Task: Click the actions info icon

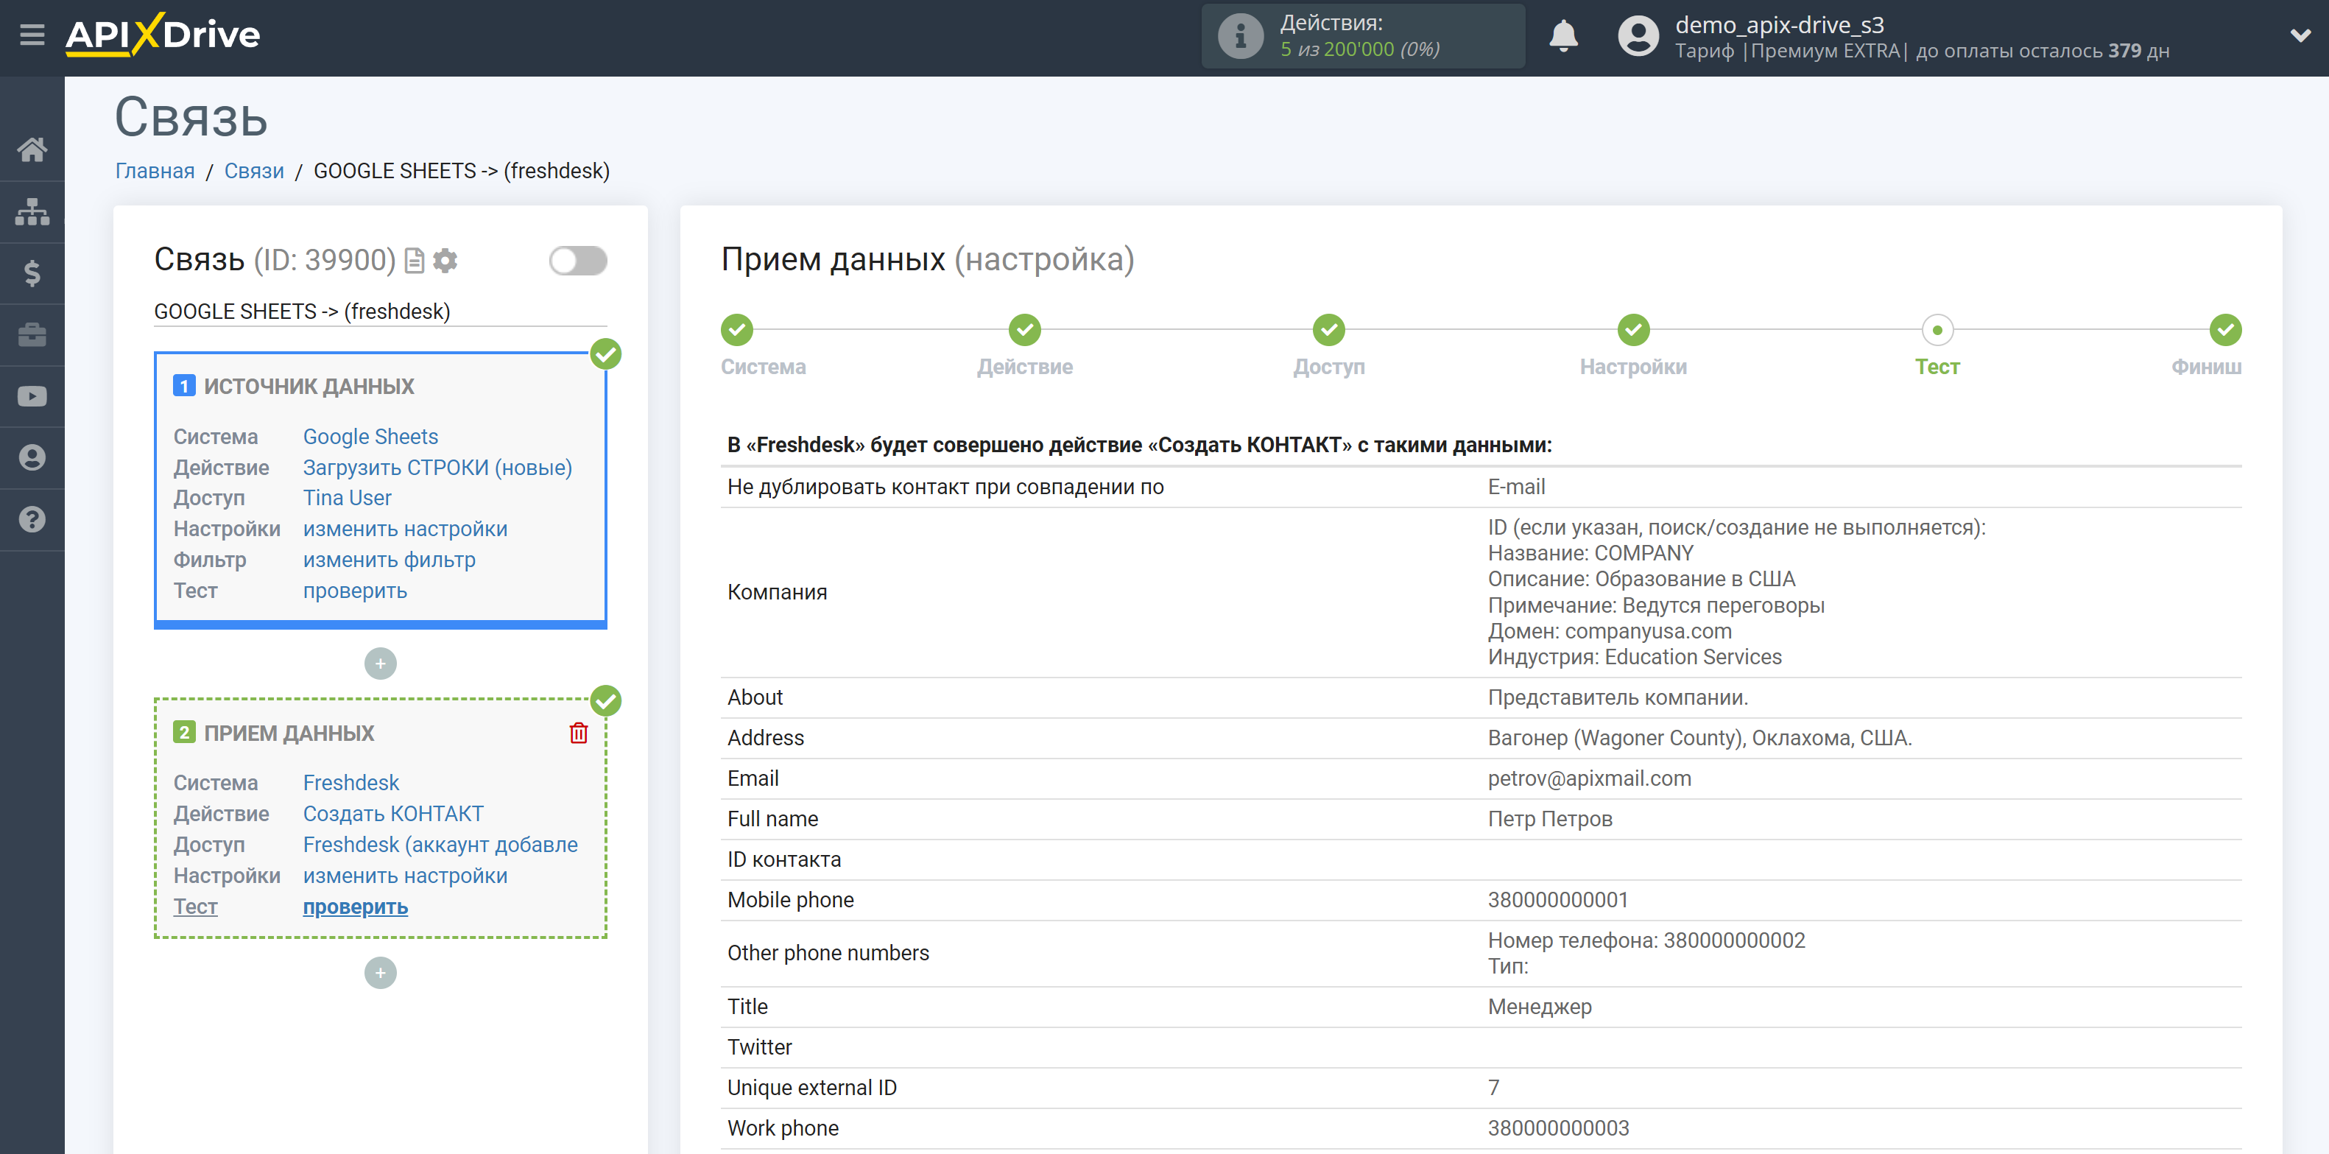Action: (1241, 36)
